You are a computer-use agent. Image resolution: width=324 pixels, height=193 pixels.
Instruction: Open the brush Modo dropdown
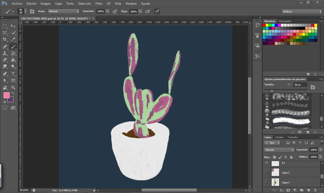64,11
